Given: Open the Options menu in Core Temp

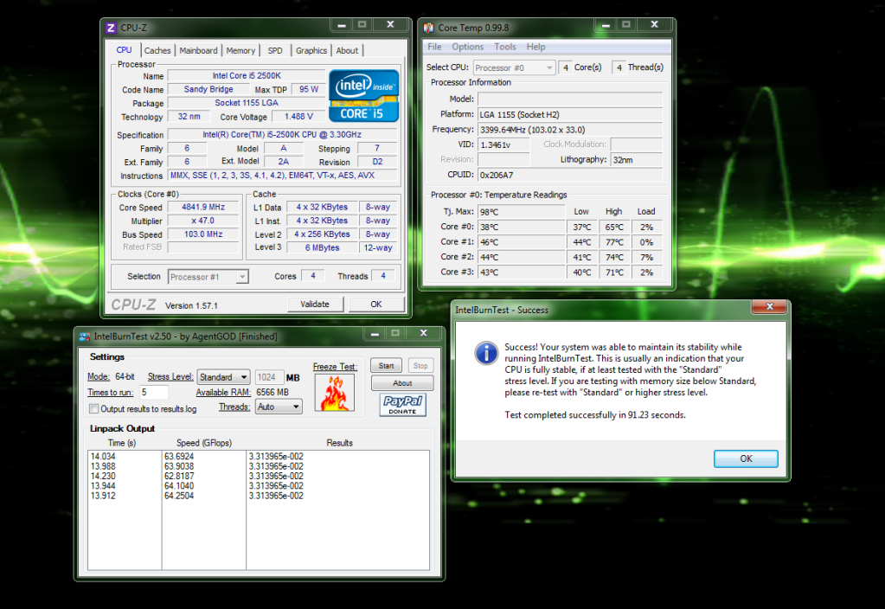Looking at the screenshot, I should point(467,47).
